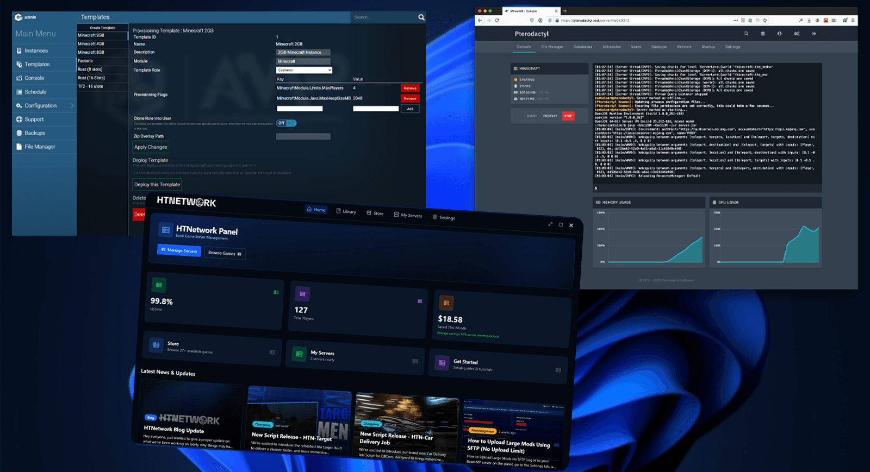870x472 pixels.
Task: Click the browser downloads arrow icon
Action: click(x=809, y=21)
